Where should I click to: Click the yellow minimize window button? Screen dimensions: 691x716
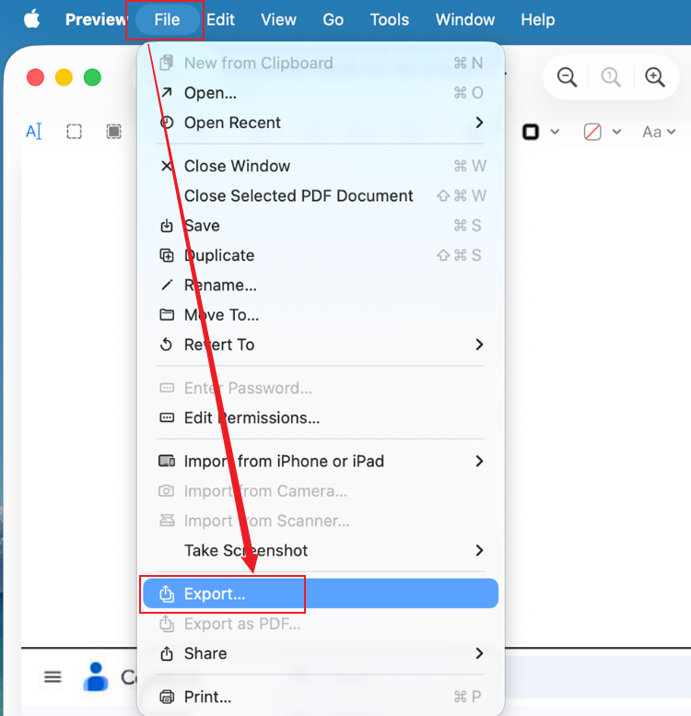click(64, 77)
